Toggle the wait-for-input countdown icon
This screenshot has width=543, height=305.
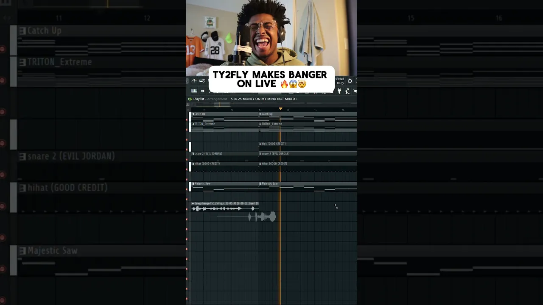click(x=202, y=81)
